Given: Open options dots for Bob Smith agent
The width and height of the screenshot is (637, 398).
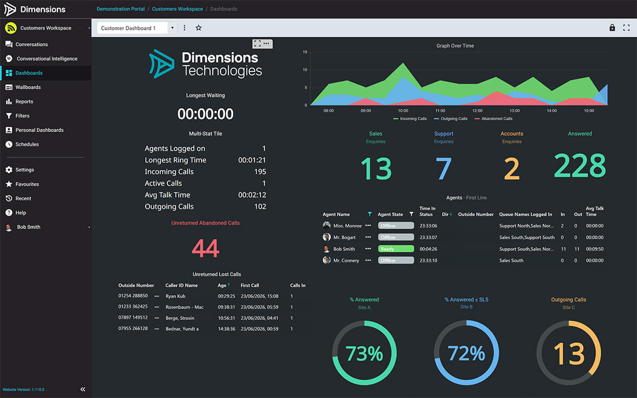Looking at the screenshot, I should coord(368,249).
